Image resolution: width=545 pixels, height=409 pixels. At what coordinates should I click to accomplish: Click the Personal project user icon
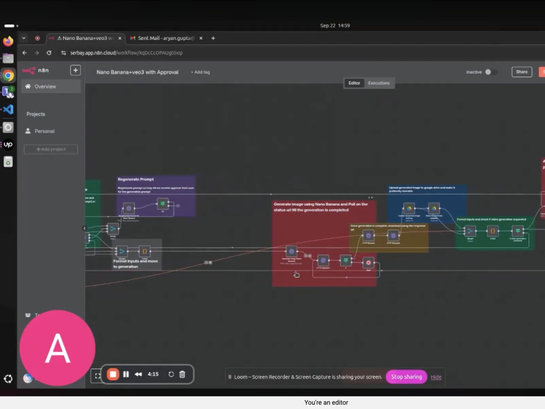[x=28, y=131]
